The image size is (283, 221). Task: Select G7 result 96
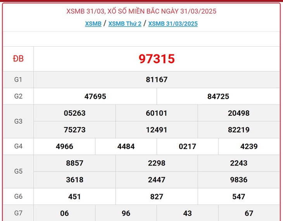[x=126, y=213]
